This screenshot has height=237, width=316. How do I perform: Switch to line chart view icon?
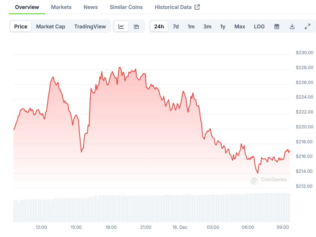coord(121,26)
